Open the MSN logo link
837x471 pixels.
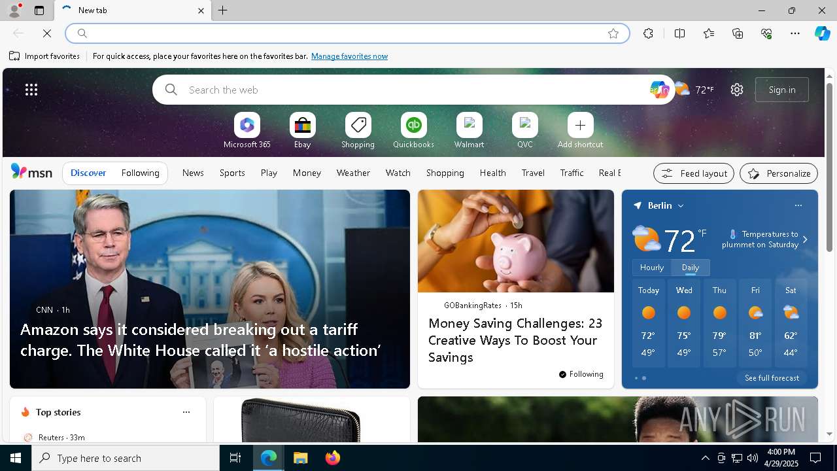[31, 172]
